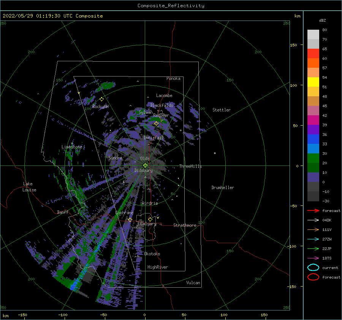Viewport: 342px width, 320px height.
Task: Click the cyan current ellipse icon
Action: 313,267
